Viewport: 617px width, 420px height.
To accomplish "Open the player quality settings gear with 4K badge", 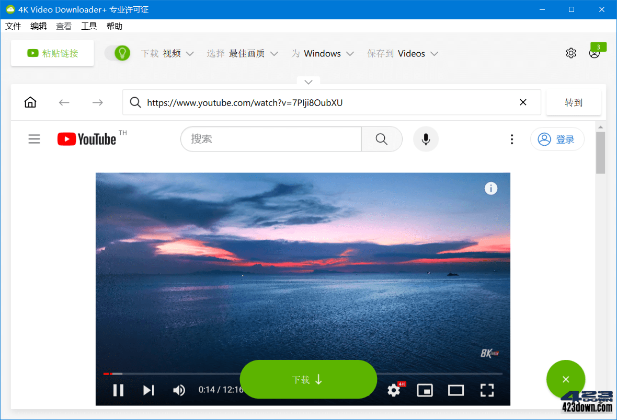I will 394,390.
